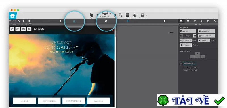Click the offset icon beside 0 spans offset
Screen dimensions: 227x108
click(x=199, y=40)
